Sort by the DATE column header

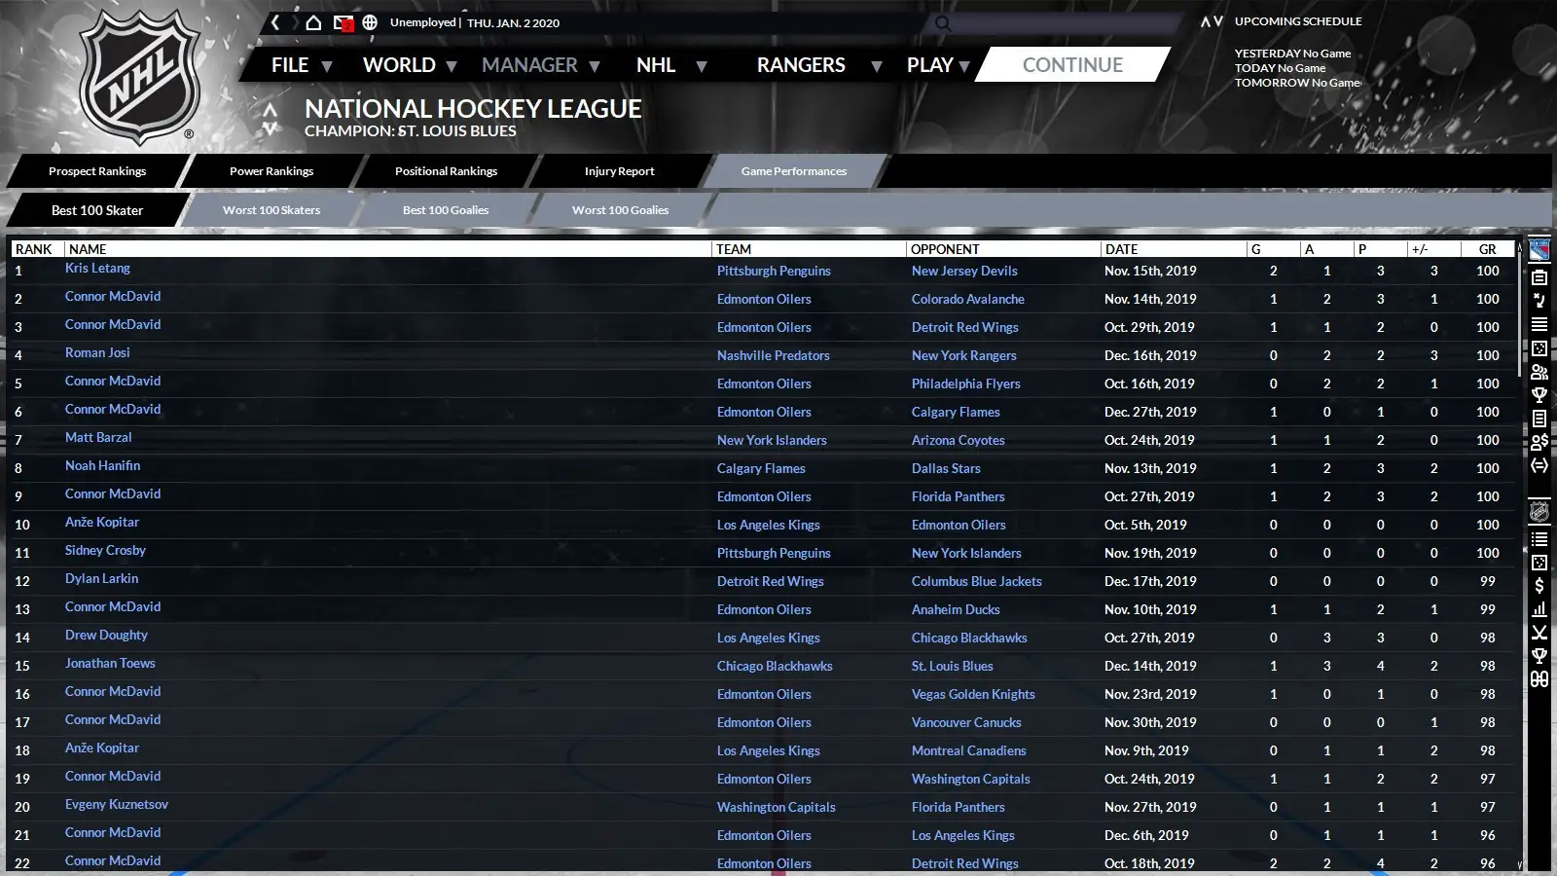point(1173,249)
